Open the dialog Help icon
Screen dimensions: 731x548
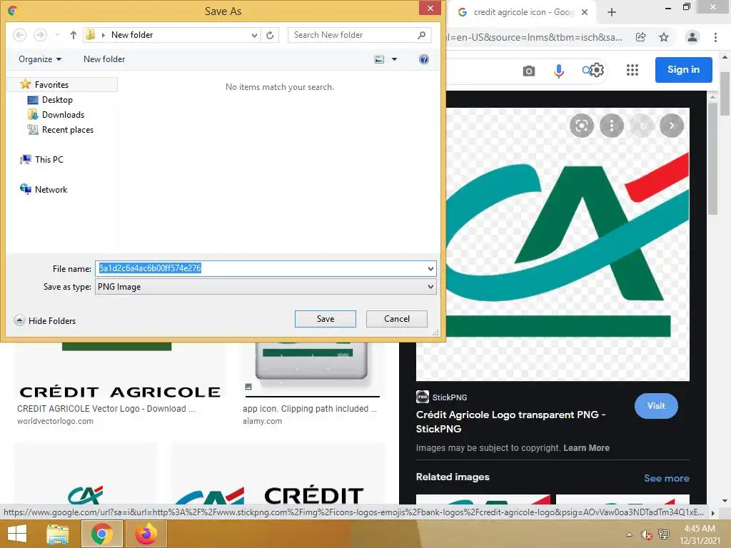424,59
